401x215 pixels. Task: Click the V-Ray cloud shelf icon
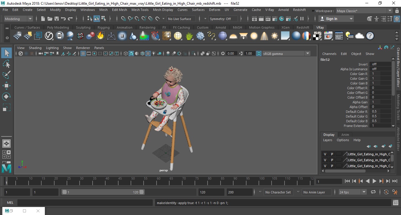pos(360,36)
